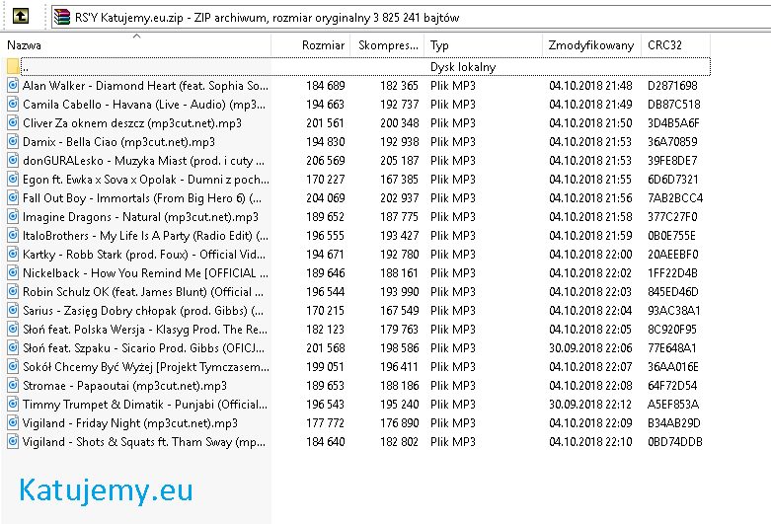Click the MP3 icon of Kartky Robb Stark file
This screenshot has height=524, width=771.
pyautogui.click(x=13, y=255)
